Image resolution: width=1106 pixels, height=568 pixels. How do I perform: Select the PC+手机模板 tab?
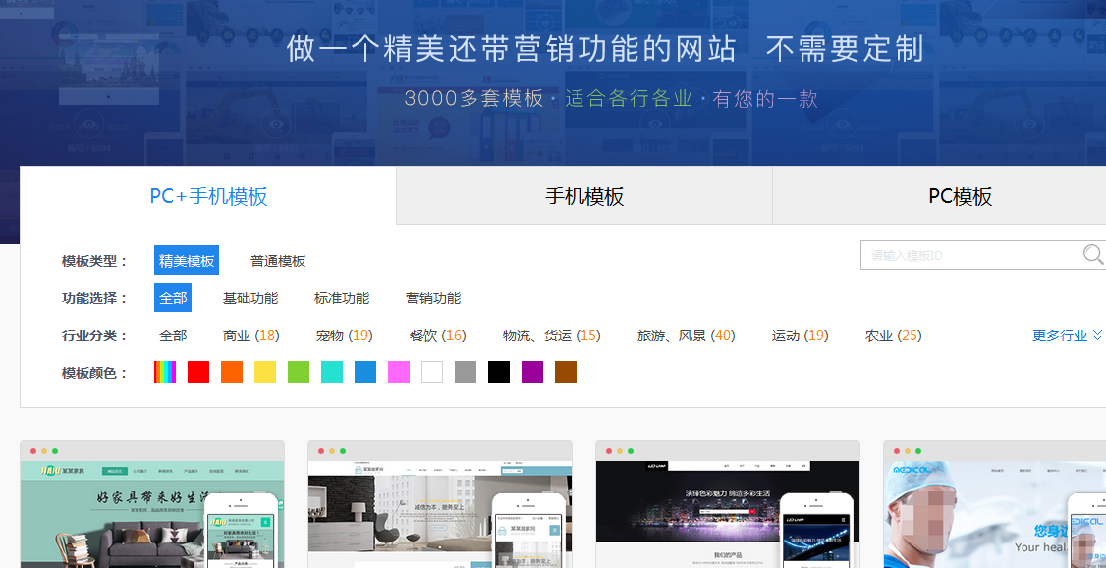(208, 196)
